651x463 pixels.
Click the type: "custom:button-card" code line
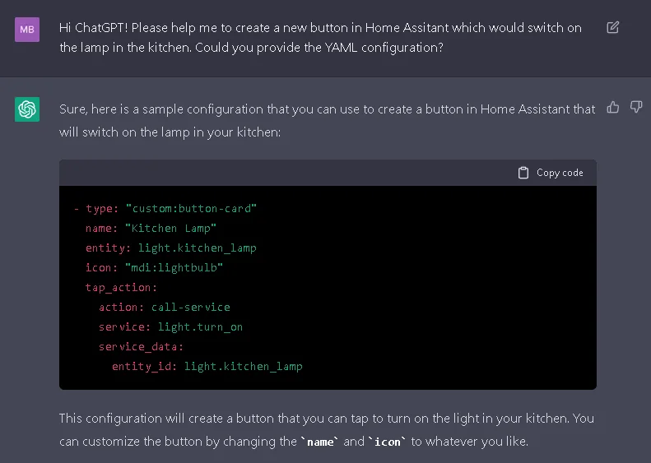click(165, 208)
